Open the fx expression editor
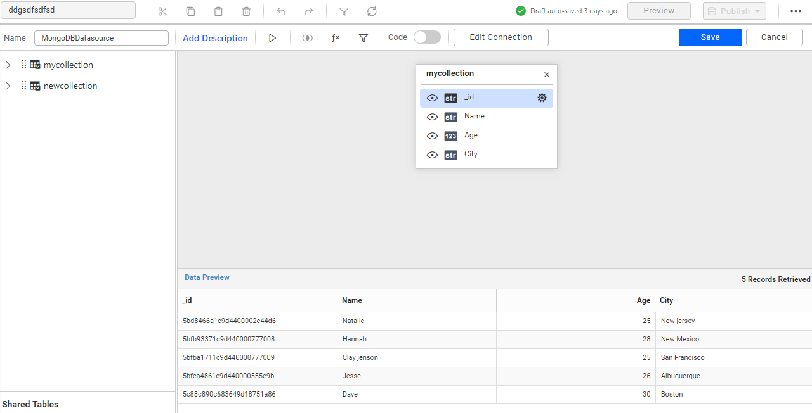 pyautogui.click(x=336, y=38)
